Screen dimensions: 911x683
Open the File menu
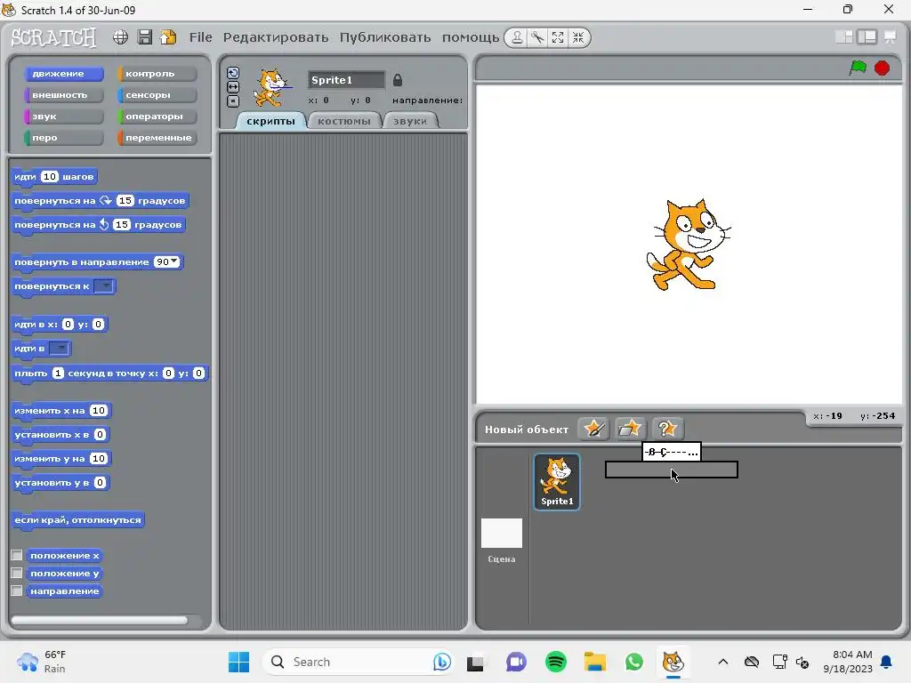pos(200,37)
